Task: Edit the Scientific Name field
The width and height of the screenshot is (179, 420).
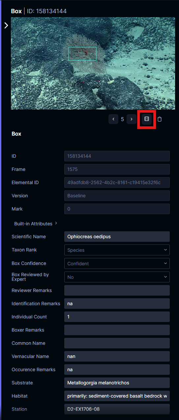Action: click(117, 237)
